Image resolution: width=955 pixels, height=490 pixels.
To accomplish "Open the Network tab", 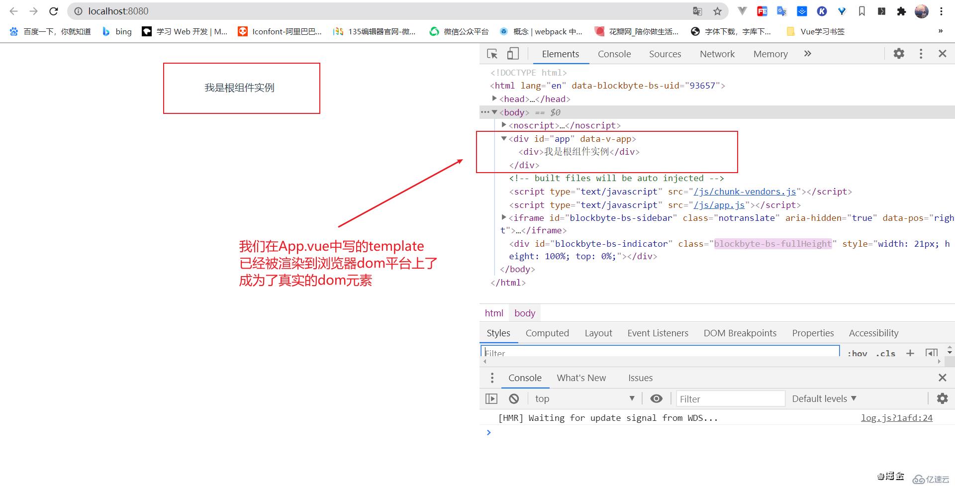I will [717, 54].
